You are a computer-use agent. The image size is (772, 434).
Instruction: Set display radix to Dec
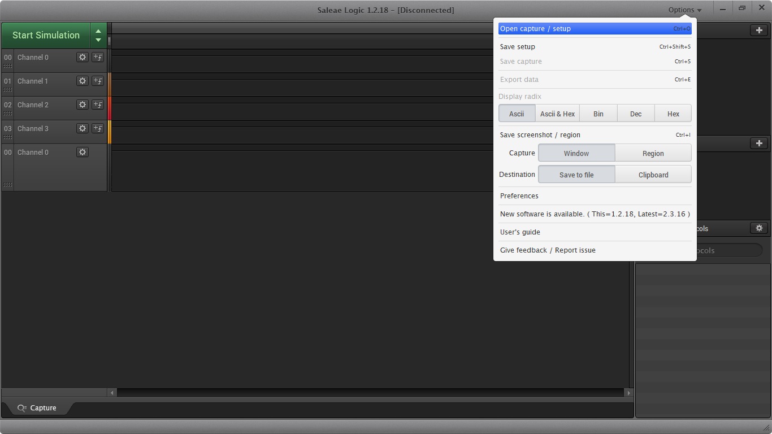pos(636,114)
